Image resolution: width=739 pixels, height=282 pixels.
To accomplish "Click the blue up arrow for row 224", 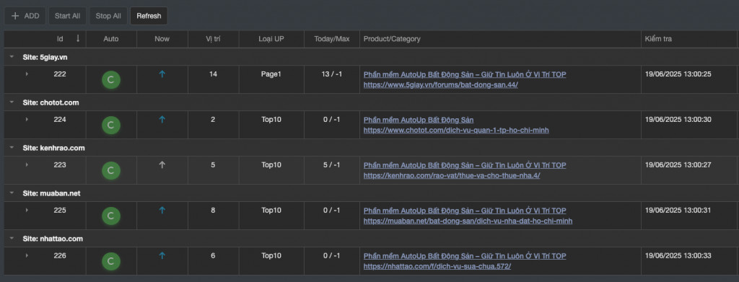I will [x=162, y=120].
